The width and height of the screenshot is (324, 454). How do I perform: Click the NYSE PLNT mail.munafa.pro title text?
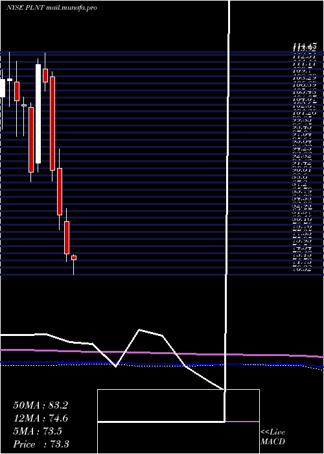pos(51,8)
